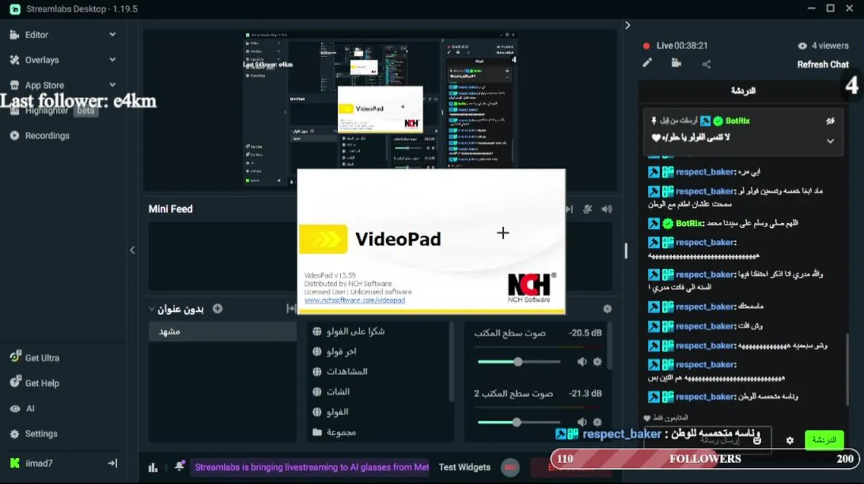Open Get Help in sidebar

[42, 383]
